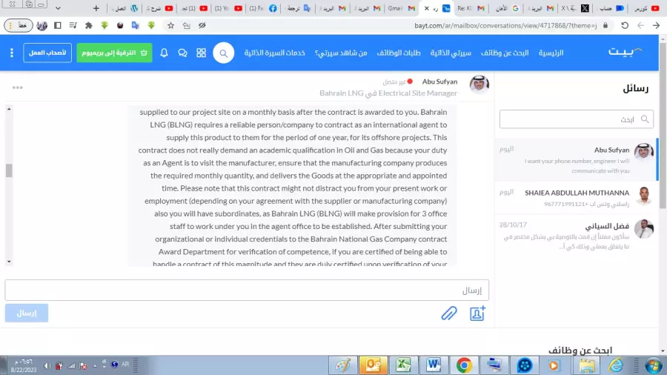The height and width of the screenshot is (375, 667).
Task: Click the error update button in browser toolbar
Action: (19, 25)
